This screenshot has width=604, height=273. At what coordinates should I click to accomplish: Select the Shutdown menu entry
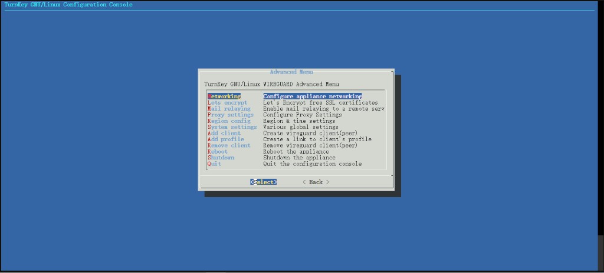pos(221,158)
